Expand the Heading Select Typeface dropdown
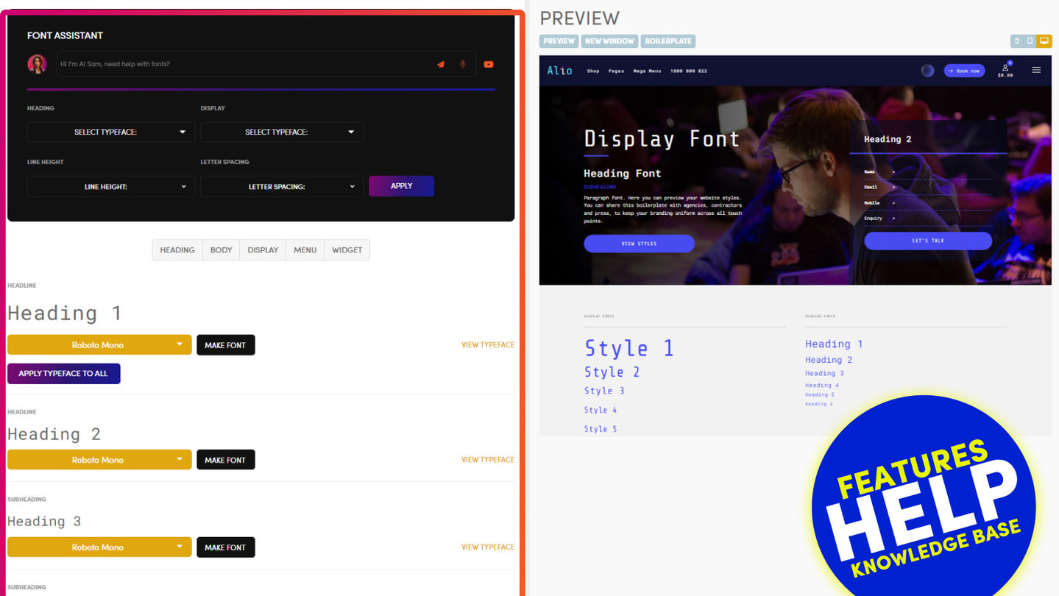 click(111, 132)
